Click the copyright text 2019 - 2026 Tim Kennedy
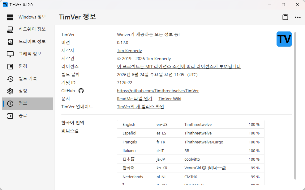305x190 pixels. [144, 59]
